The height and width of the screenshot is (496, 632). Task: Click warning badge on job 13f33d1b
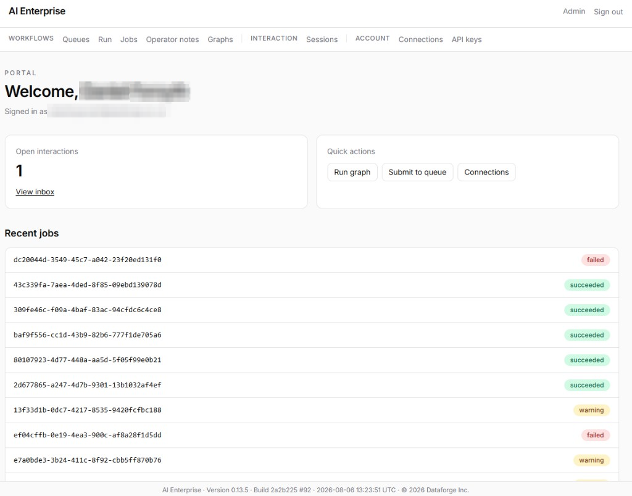[x=591, y=410]
